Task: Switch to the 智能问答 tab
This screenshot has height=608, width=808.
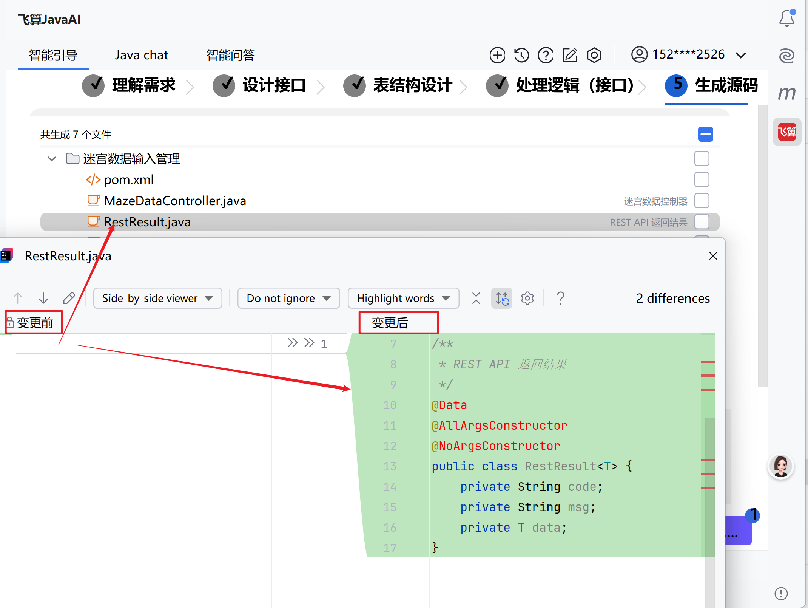Action: [x=230, y=55]
